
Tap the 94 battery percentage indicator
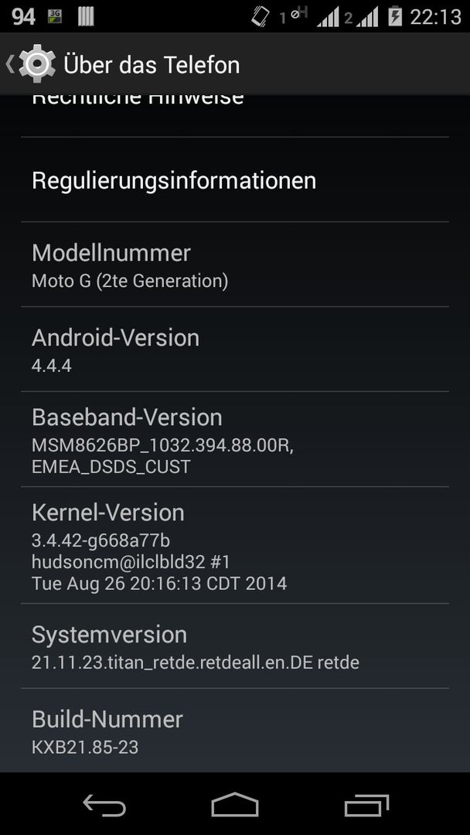tap(23, 17)
